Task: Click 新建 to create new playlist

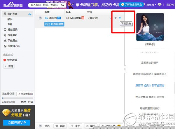Action: coord(9,66)
